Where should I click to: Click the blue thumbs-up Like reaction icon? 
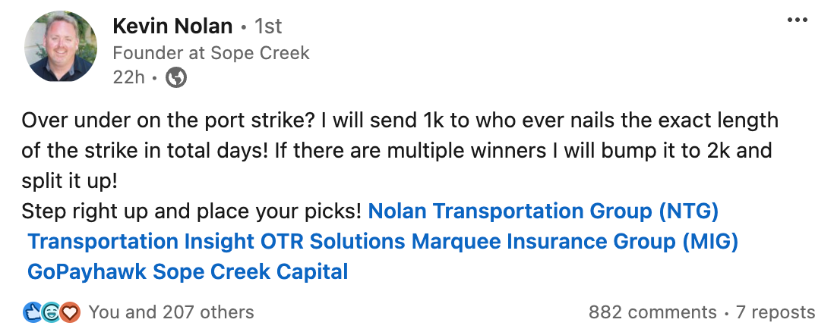click(33, 312)
